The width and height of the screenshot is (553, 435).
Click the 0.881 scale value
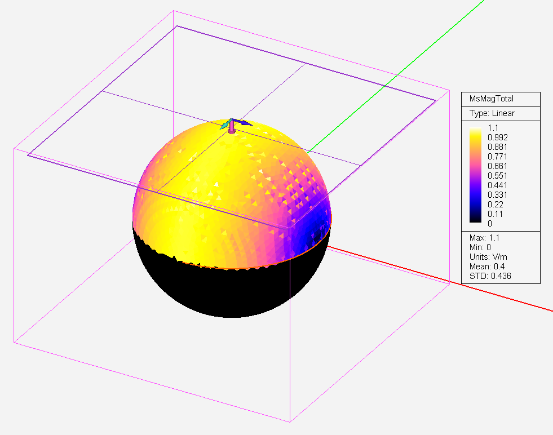(x=497, y=147)
